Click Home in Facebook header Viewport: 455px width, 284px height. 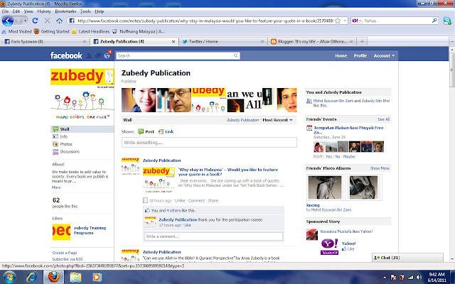341,55
